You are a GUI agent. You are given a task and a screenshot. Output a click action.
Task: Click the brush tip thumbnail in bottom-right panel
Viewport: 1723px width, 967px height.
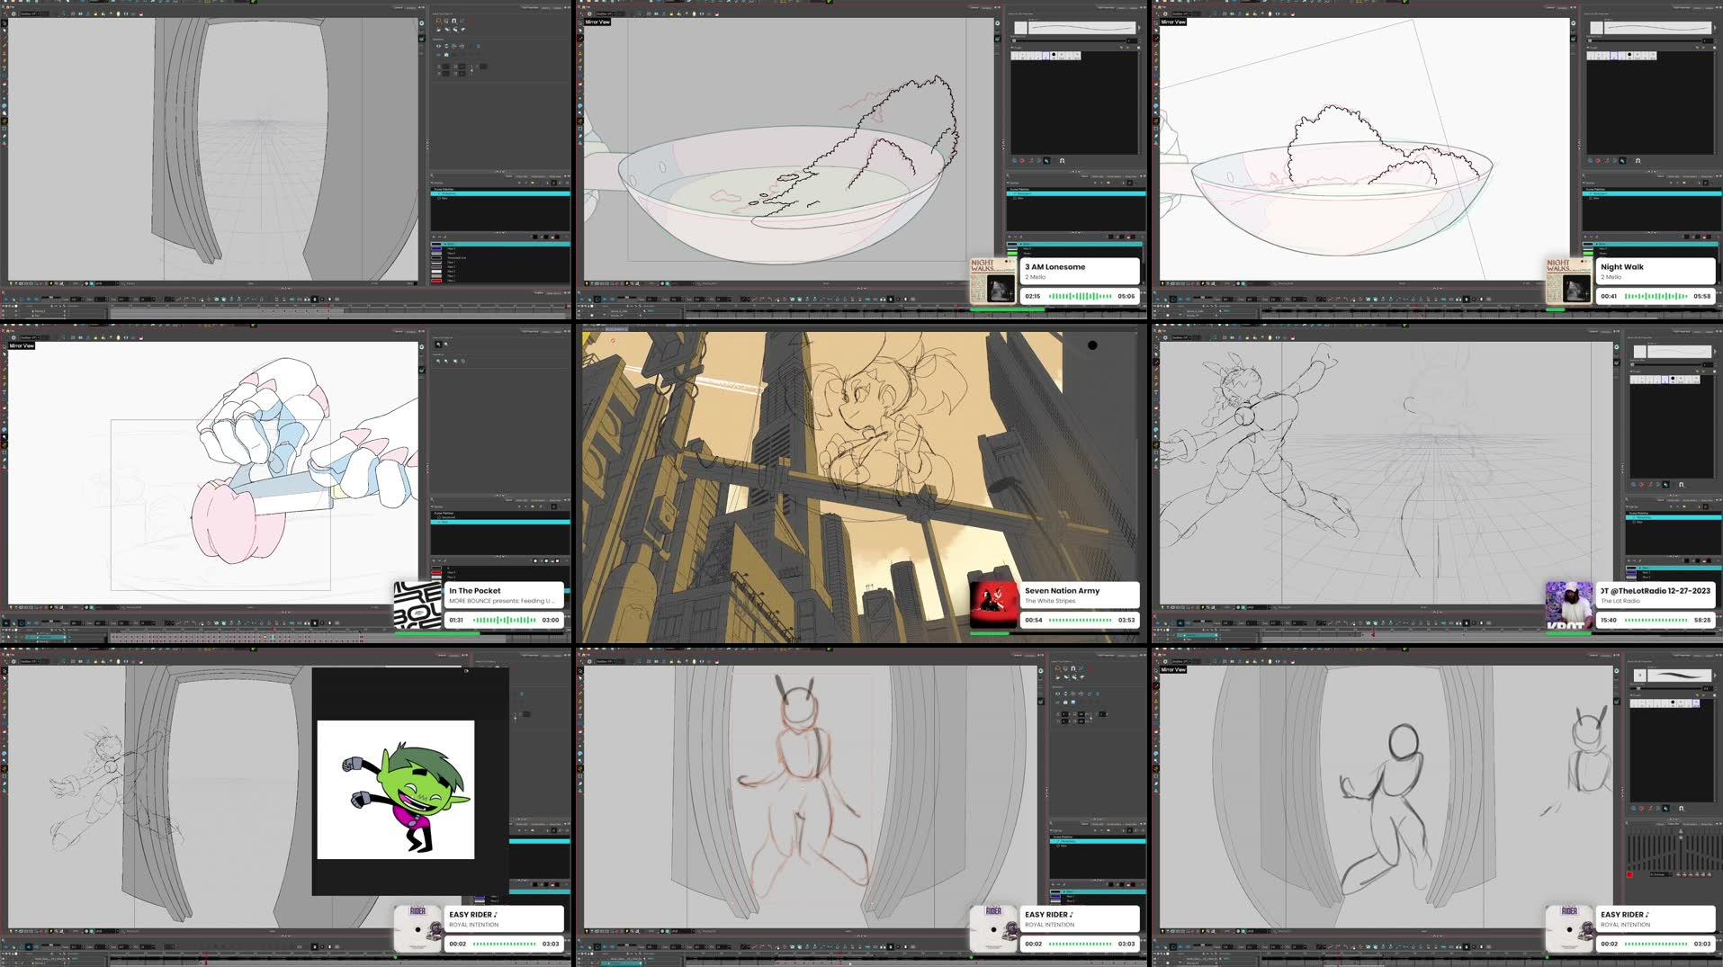[x=1640, y=676]
